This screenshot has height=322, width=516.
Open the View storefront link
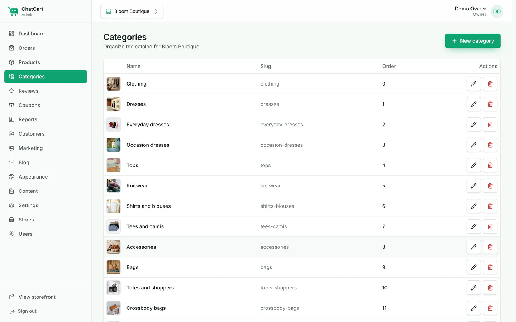click(46, 297)
